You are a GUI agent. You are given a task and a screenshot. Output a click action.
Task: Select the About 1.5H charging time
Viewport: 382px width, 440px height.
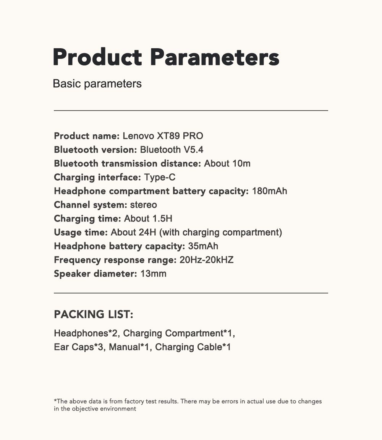tap(148, 218)
